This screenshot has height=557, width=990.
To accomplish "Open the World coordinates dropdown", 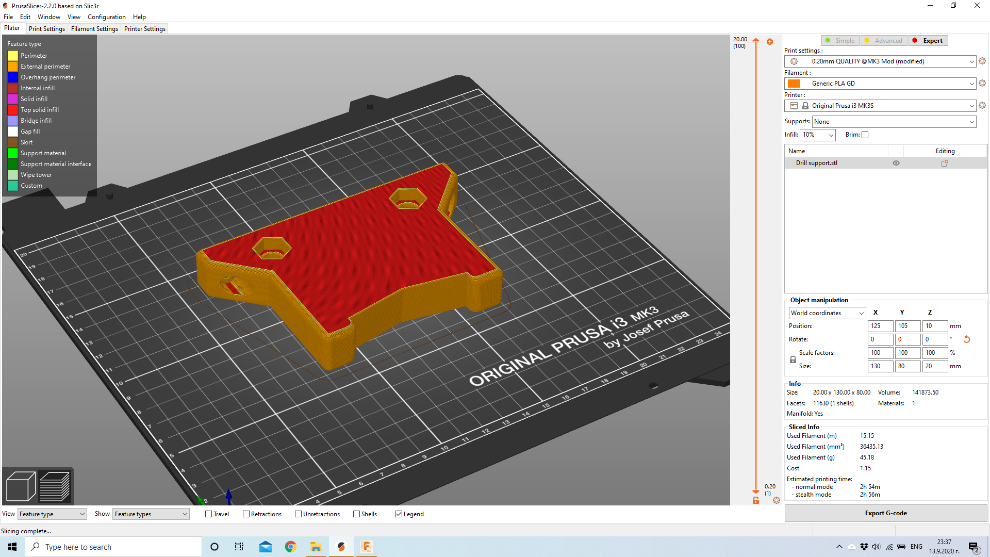I will point(827,313).
